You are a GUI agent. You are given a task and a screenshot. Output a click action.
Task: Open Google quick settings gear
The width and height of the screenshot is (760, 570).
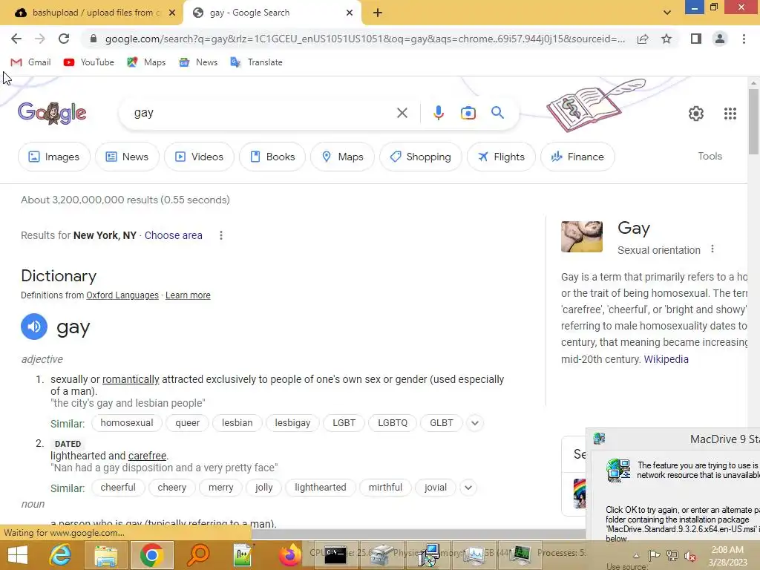pyautogui.click(x=696, y=114)
